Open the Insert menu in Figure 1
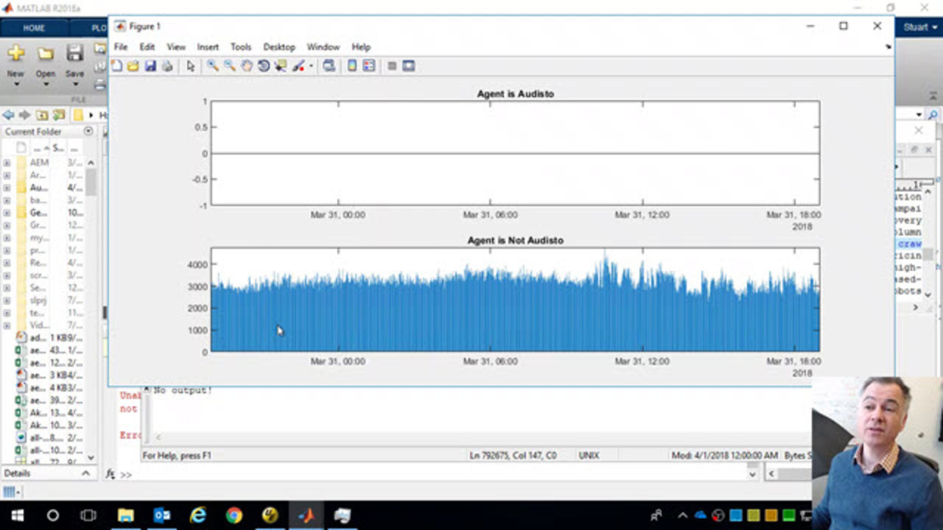 tap(208, 47)
